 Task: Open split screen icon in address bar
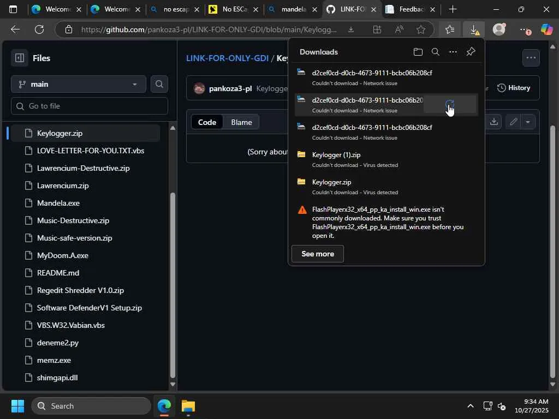pos(377,29)
